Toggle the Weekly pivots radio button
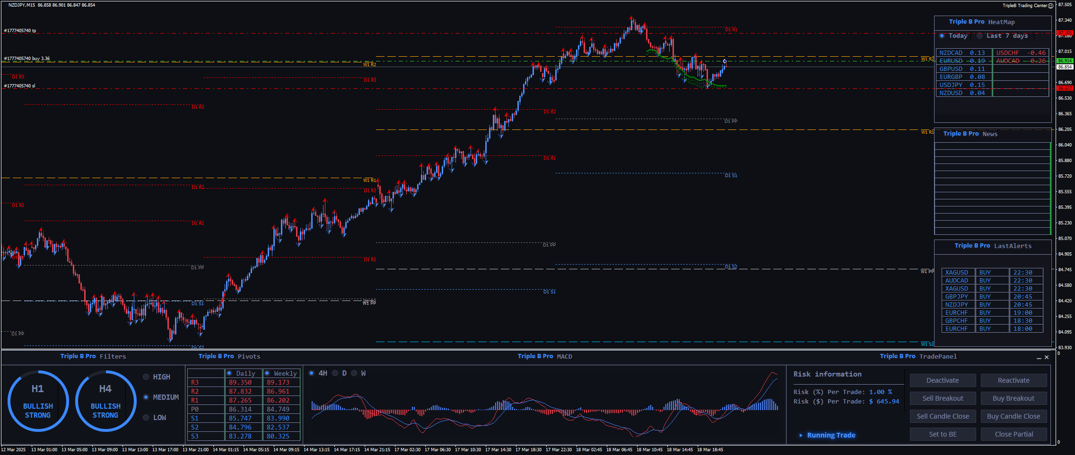1075x455 pixels. coord(267,373)
